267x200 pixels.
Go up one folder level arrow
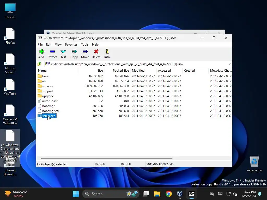tap(39, 64)
